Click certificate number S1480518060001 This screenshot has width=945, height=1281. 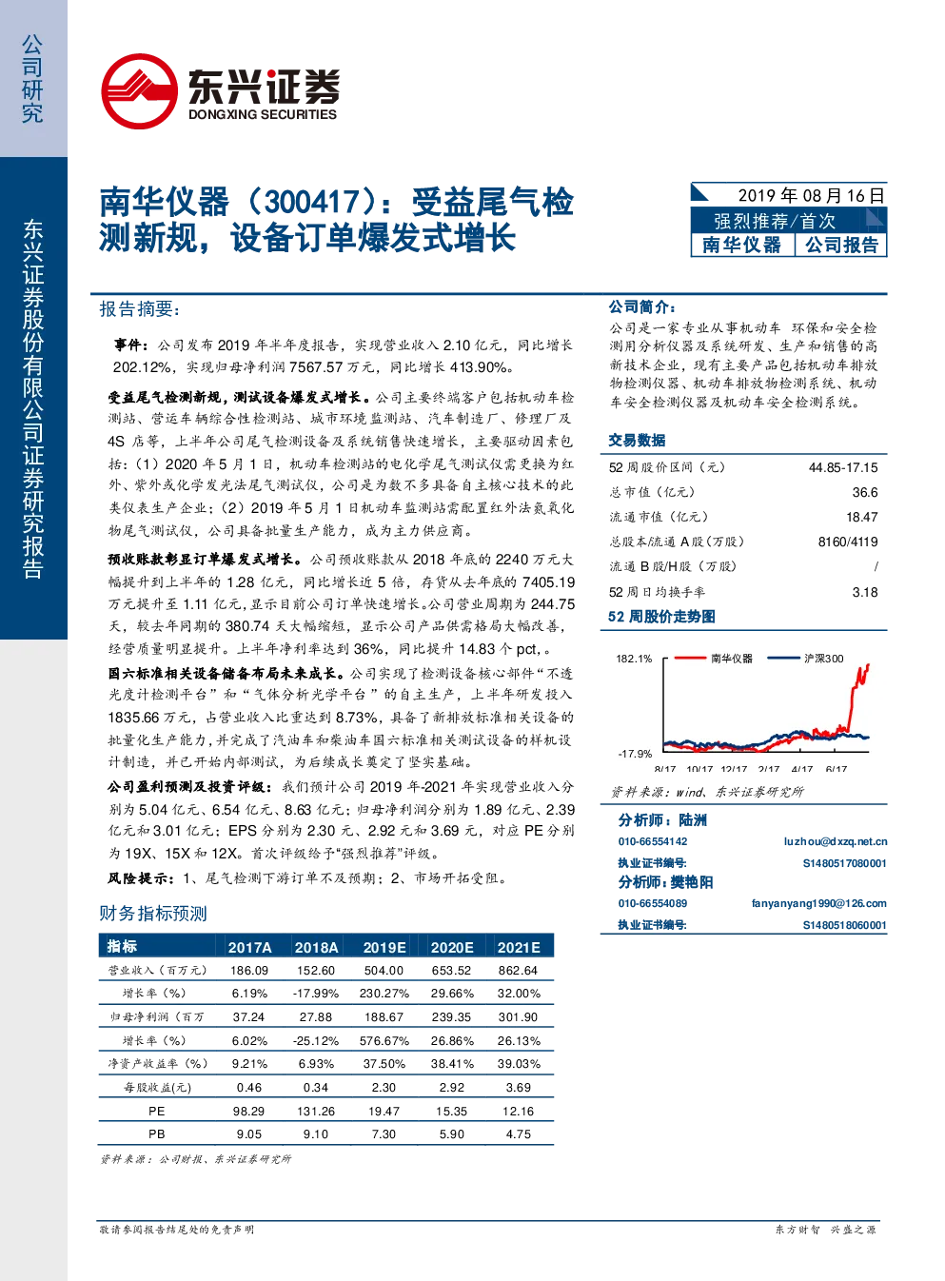click(844, 925)
